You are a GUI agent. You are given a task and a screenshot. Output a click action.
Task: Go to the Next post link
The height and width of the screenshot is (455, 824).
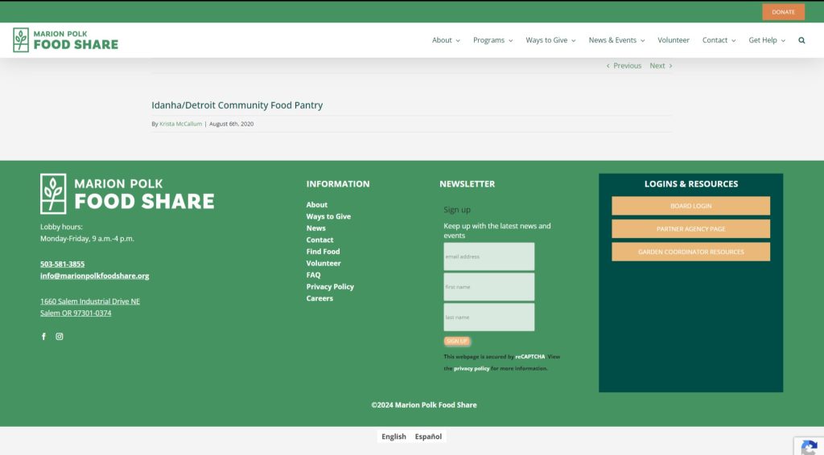660,66
